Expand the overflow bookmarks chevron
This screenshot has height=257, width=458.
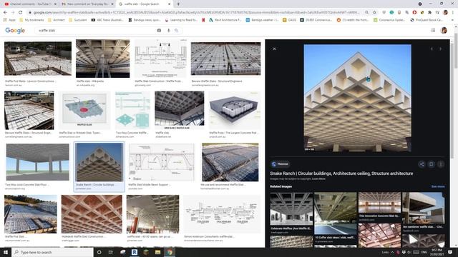pyautogui.click(x=453, y=20)
